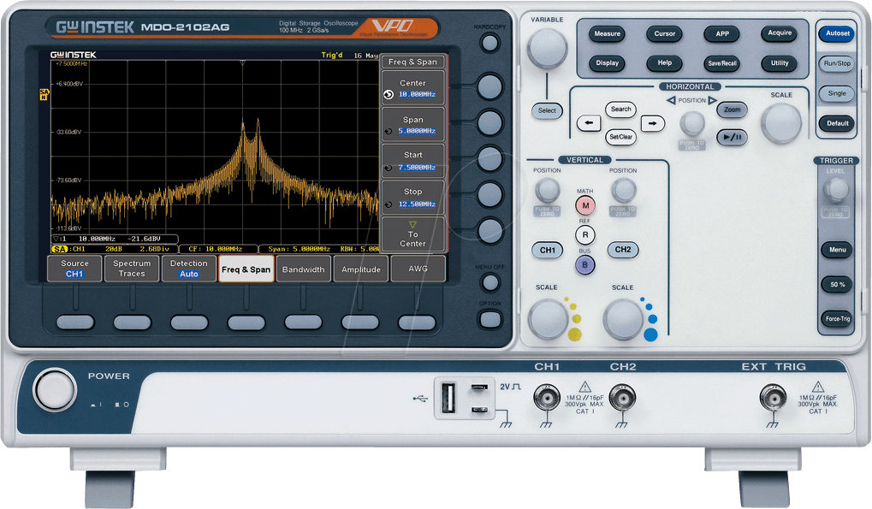Select the Source CH1 soft menu
This screenshot has width=872, height=509.
pos(74,268)
